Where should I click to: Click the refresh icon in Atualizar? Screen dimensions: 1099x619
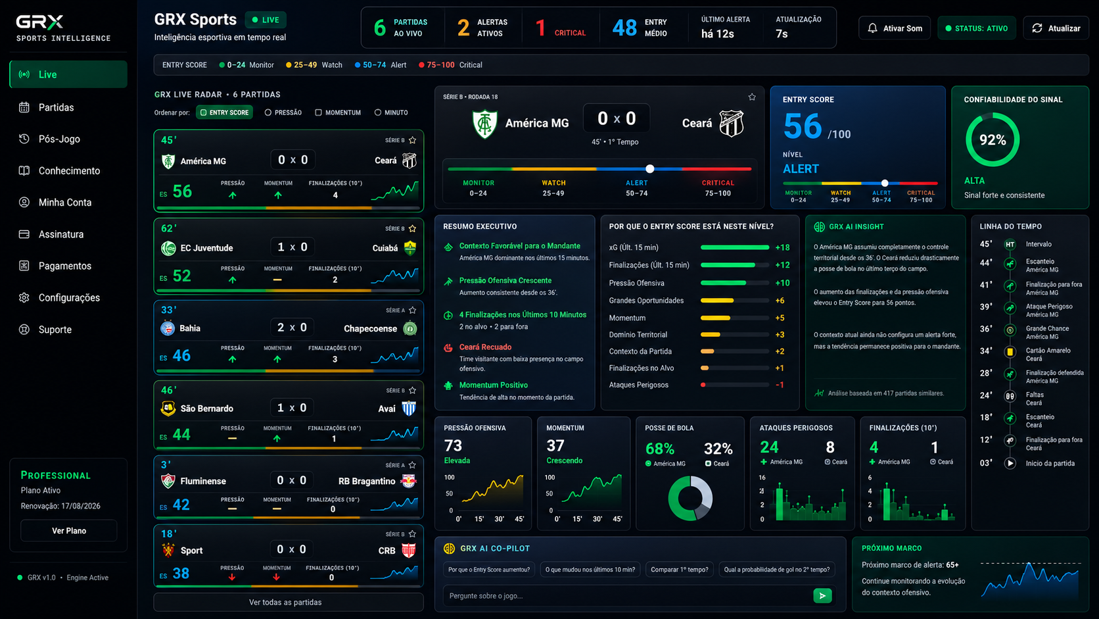click(1037, 28)
